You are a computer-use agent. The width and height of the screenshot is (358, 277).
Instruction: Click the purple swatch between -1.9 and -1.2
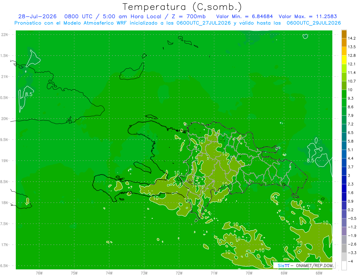pyautogui.click(x=344, y=231)
